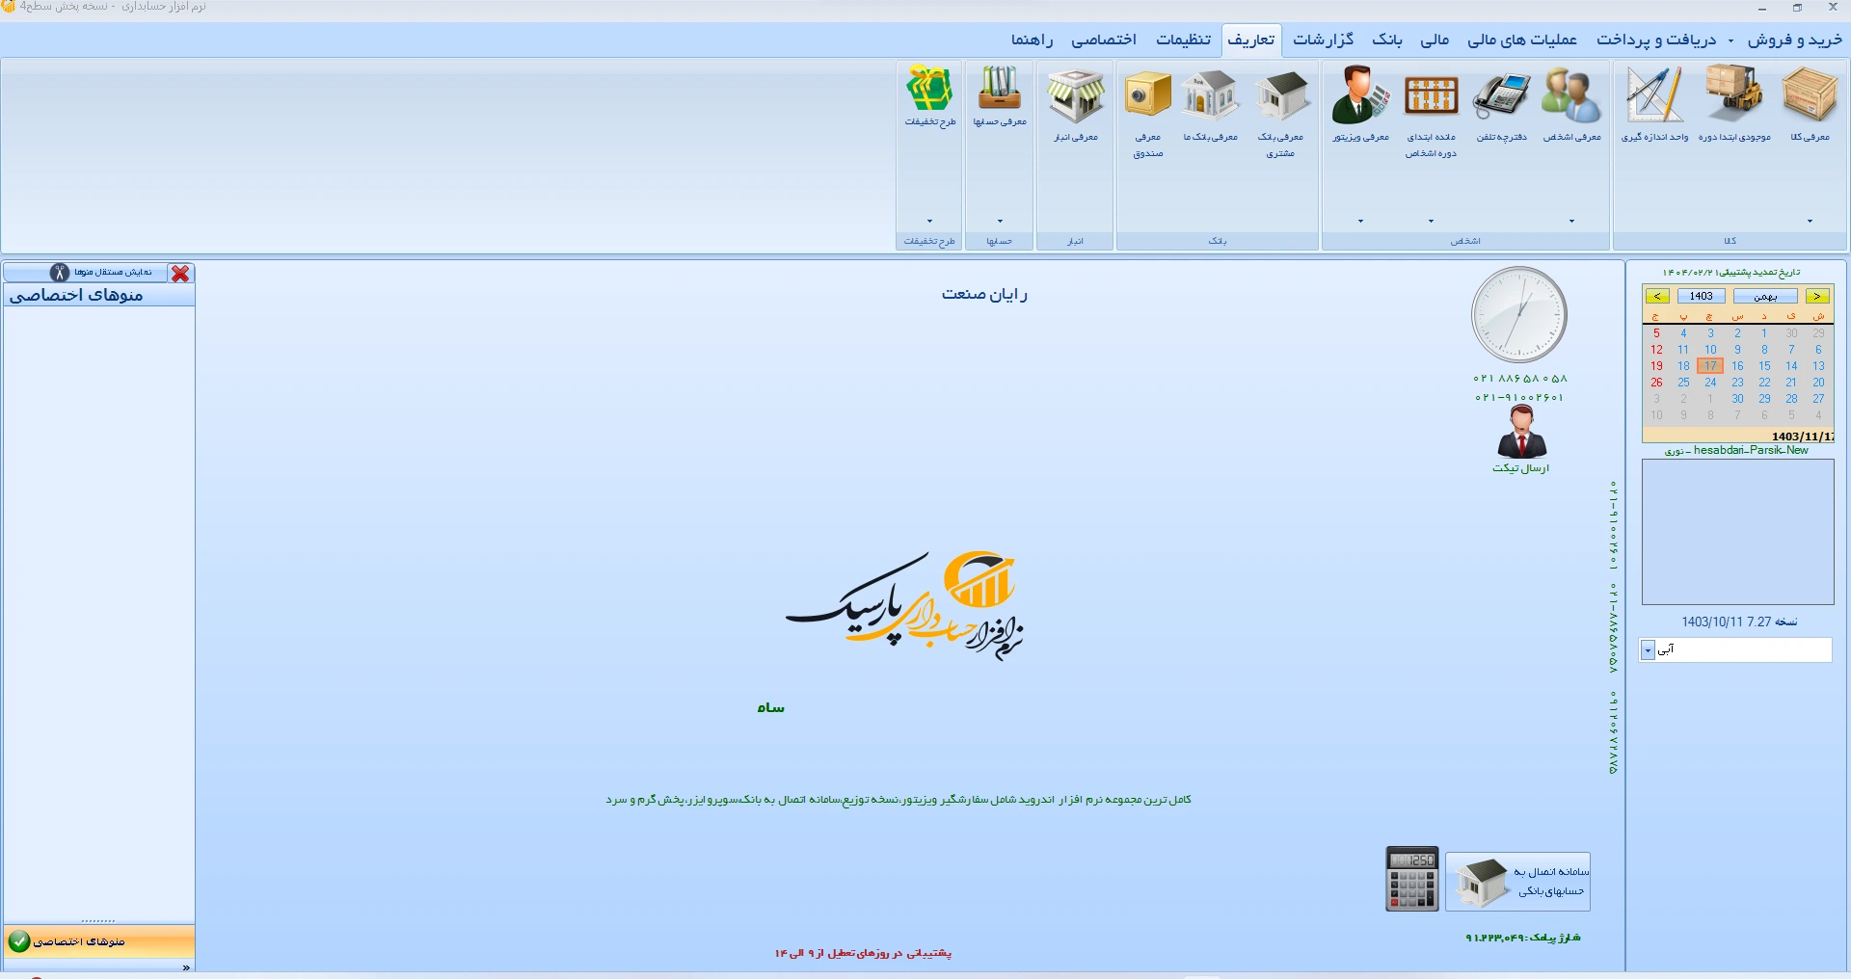This screenshot has height=979, width=1851.
Task: Open the اختصاصی menu
Action: [x=1104, y=40]
